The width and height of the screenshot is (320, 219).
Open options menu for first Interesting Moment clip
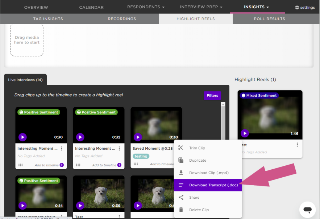pyautogui.click(x=62, y=148)
